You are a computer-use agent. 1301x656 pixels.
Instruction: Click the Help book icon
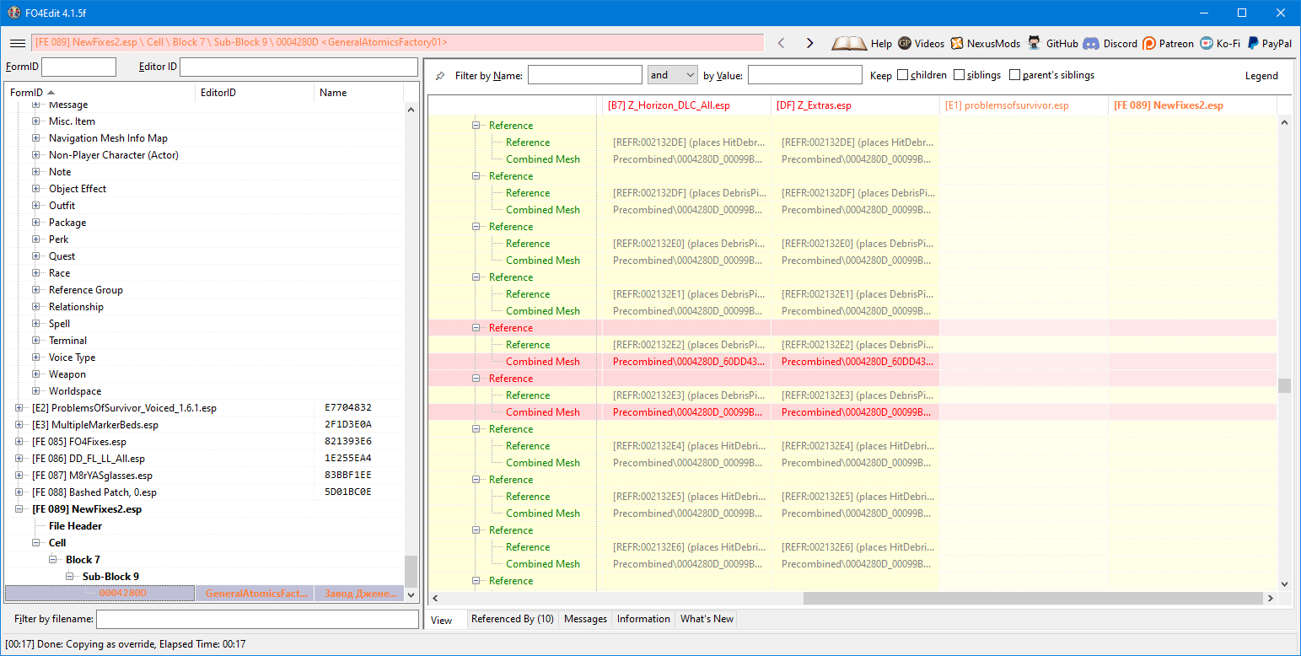[848, 43]
